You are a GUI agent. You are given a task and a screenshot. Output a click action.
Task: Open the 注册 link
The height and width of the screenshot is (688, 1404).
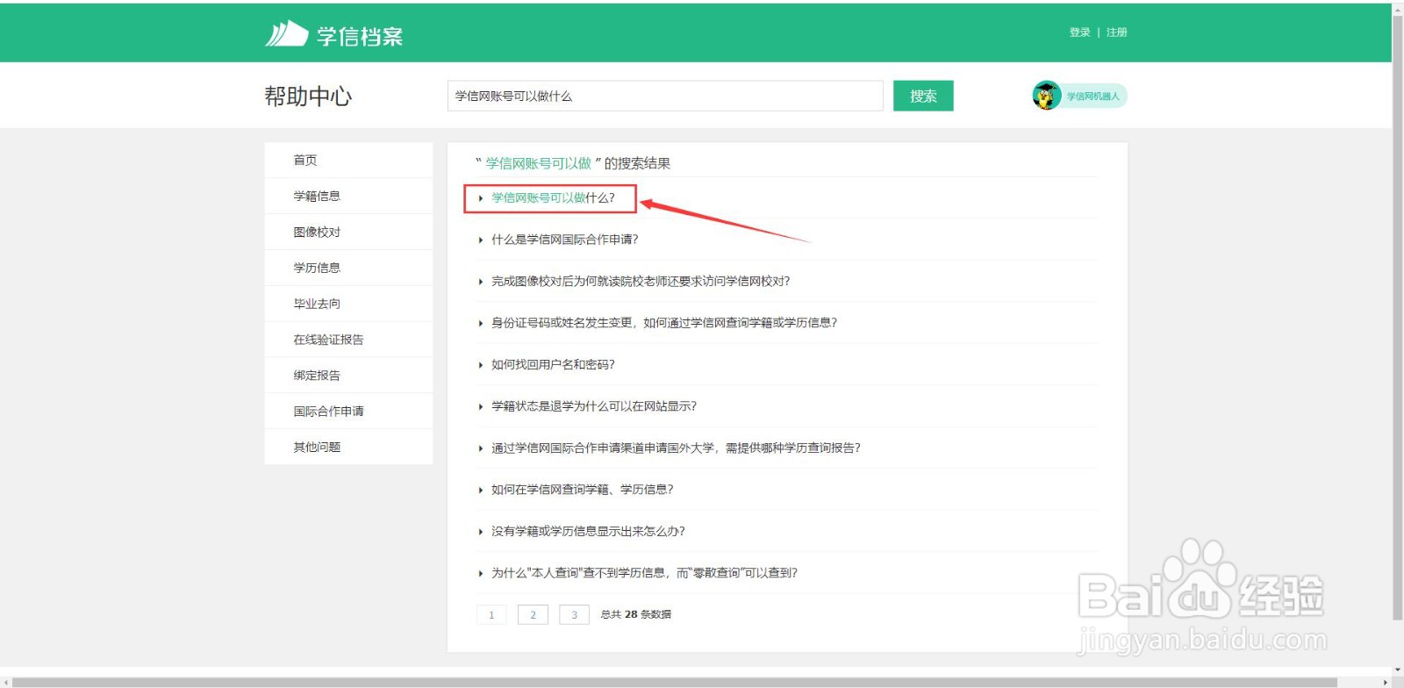point(1116,32)
